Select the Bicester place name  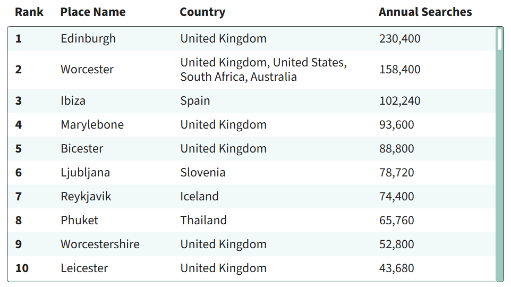pos(82,149)
